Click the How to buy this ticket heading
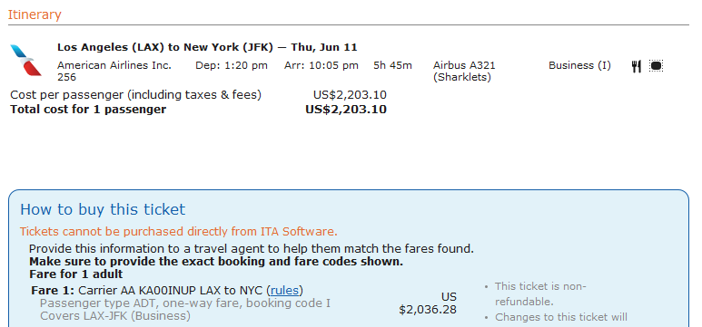This screenshot has height=327, width=702. (103, 209)
